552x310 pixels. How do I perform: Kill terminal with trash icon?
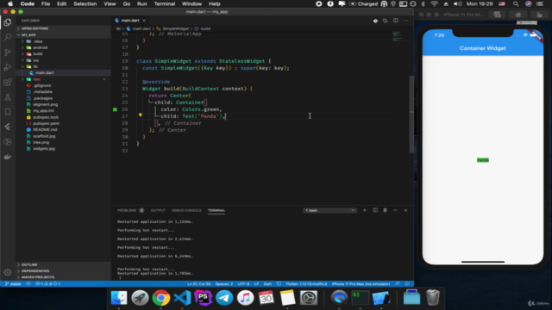tap(386, 210)
